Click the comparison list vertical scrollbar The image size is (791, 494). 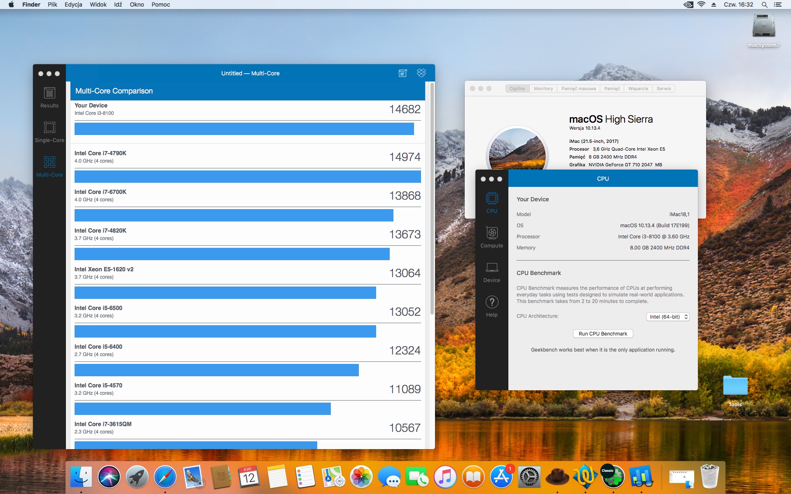pos(432,198)
